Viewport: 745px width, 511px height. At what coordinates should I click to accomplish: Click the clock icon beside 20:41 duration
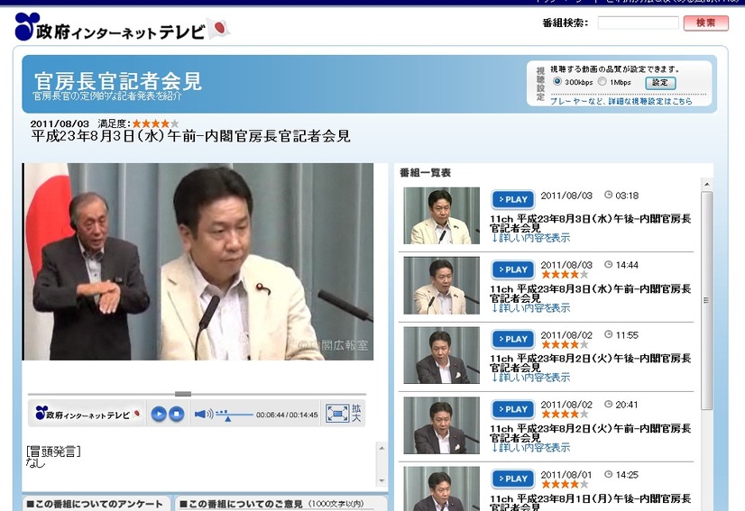tap(608, 404)
